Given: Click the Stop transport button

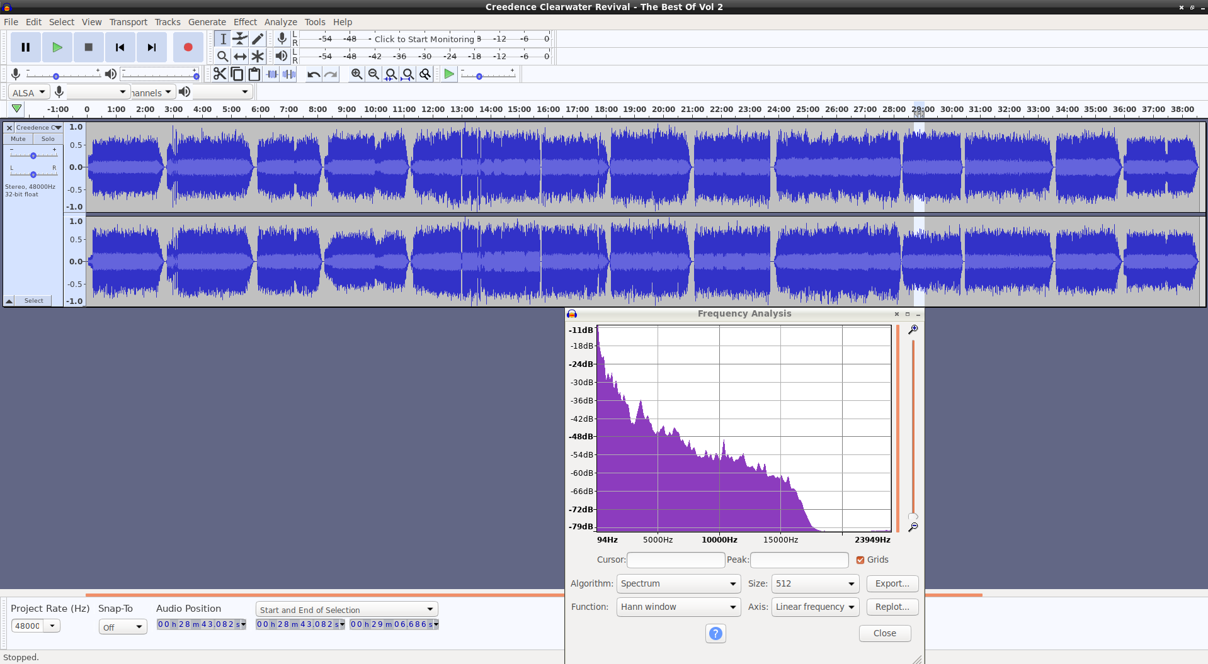Looking at the screenshot, I should 89,47.
